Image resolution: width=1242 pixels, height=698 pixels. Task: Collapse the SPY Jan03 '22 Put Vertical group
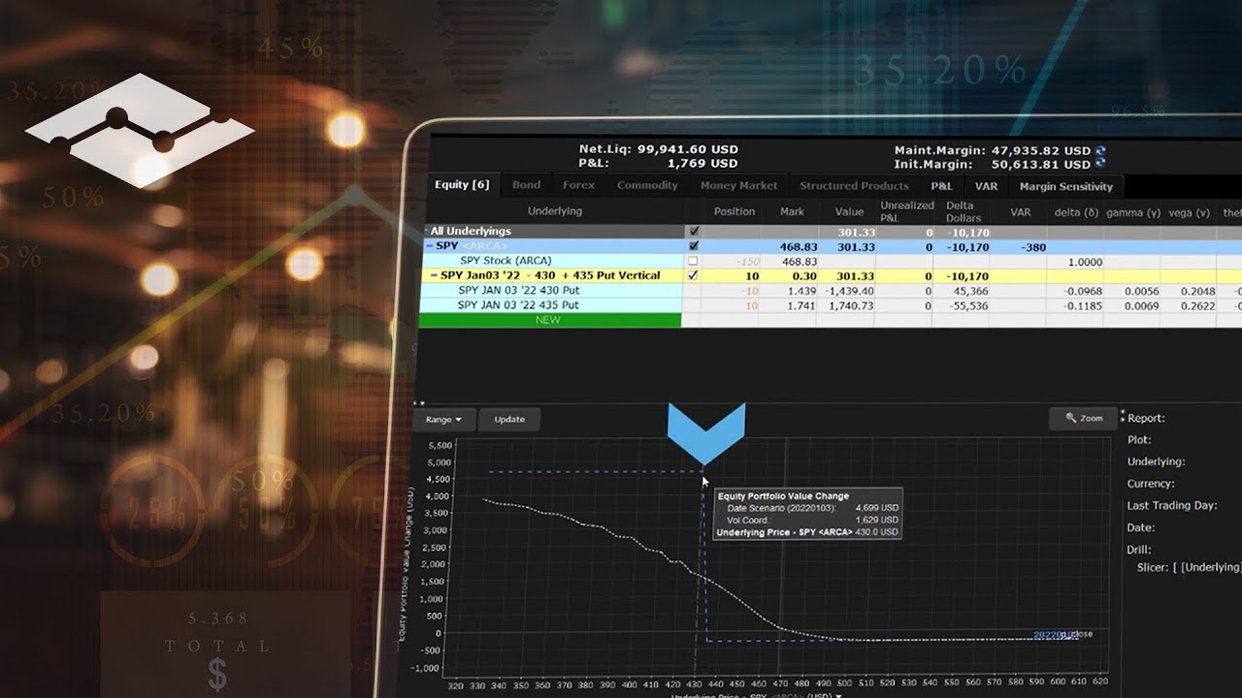click(x=434, y=275)
